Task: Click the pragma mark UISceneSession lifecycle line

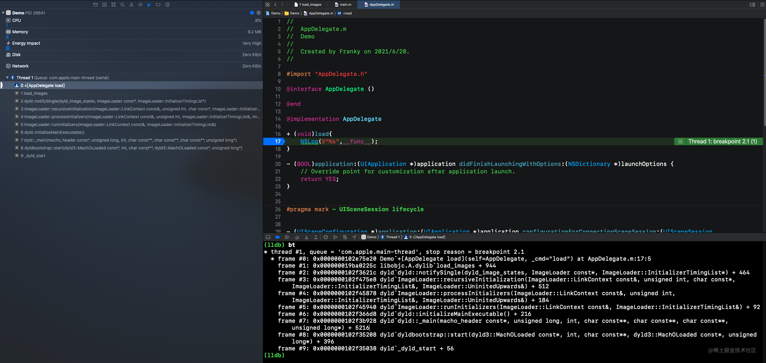Action: [x=355, y=209]
